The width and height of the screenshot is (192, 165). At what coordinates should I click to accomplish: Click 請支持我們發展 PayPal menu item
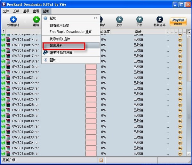click(61, 52)
